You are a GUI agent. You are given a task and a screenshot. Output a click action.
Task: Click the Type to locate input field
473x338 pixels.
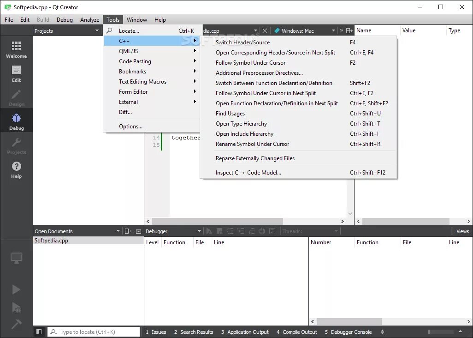pos(94,332)
